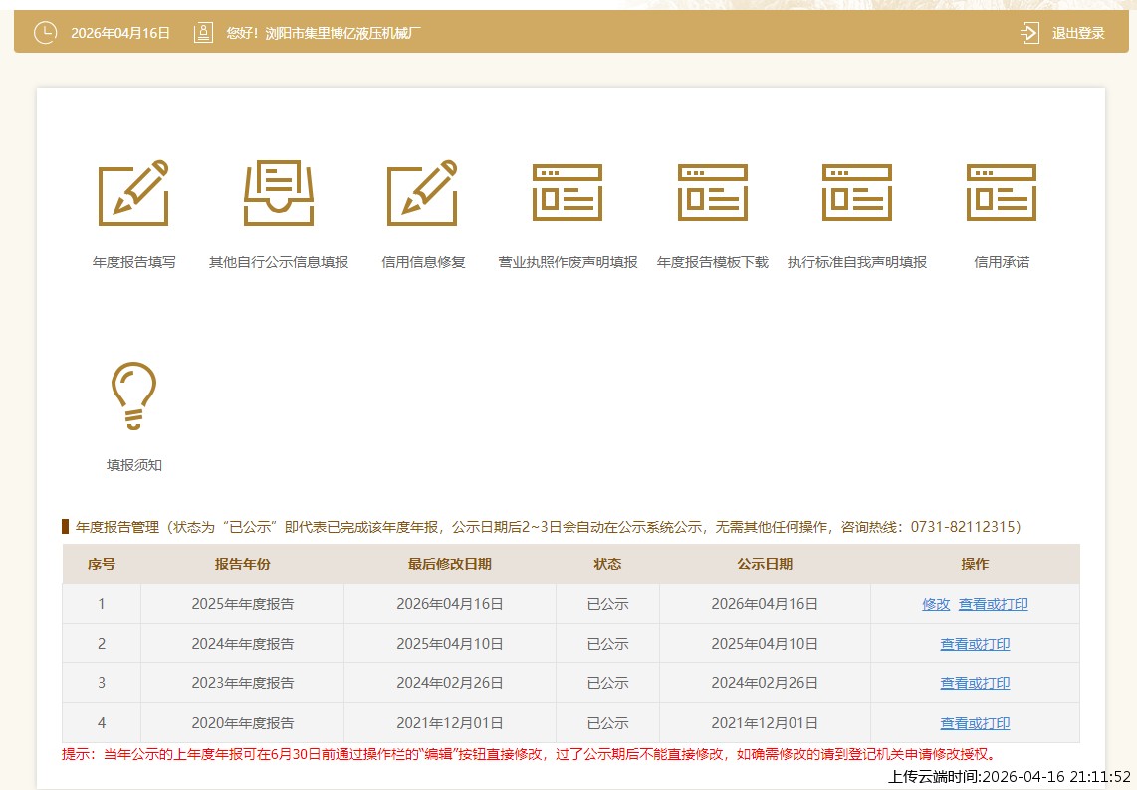Click the 年度报告模板下载 icon
The width and height of the screenshot is (1137, 790).
(713, 193)
